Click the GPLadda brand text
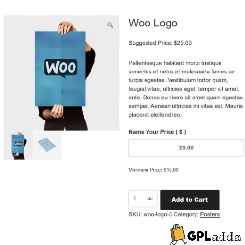The width and height of the screenshot is (245, 245). 214,236
